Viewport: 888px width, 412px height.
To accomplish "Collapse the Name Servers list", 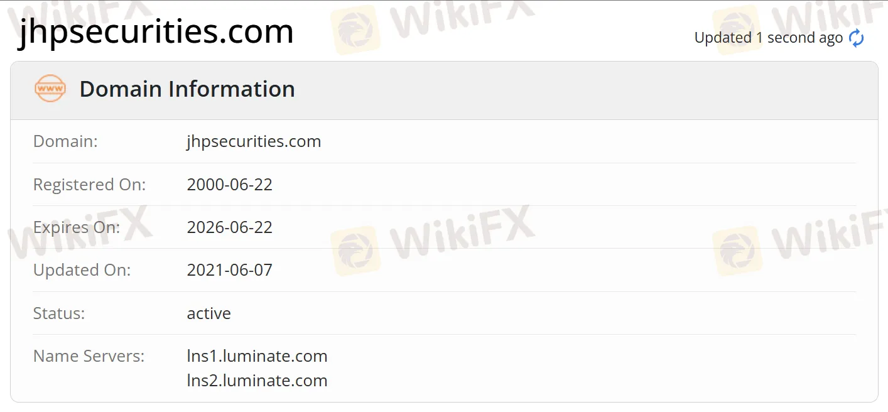I will [x=257, y=368].
